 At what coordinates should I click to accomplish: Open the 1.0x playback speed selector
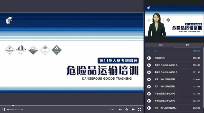coord(112,109)
